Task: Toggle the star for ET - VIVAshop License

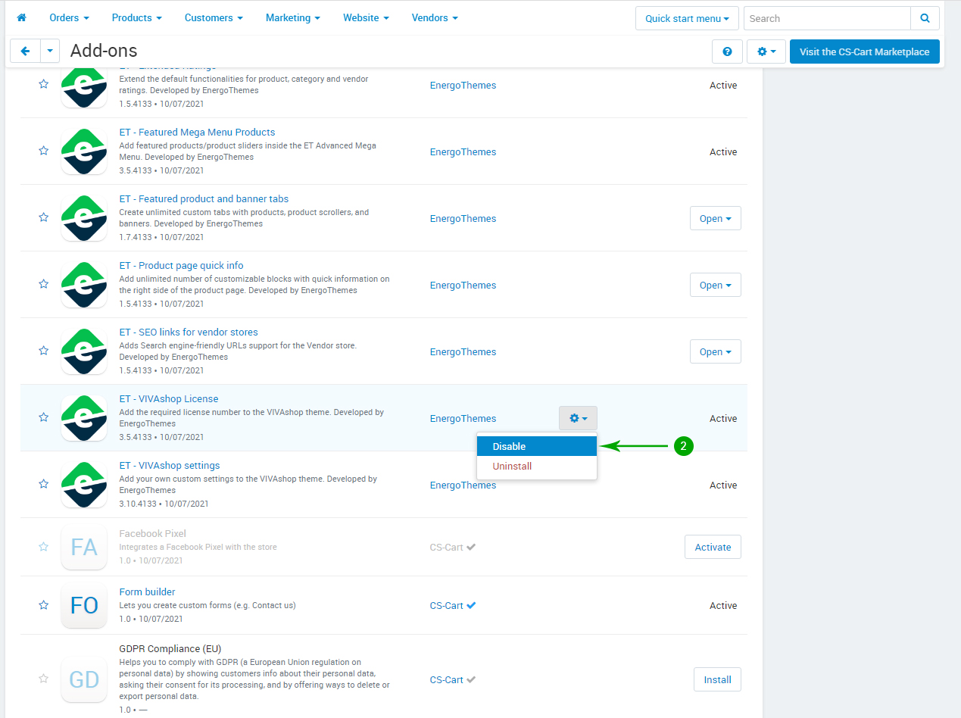Action: (43, 417)
